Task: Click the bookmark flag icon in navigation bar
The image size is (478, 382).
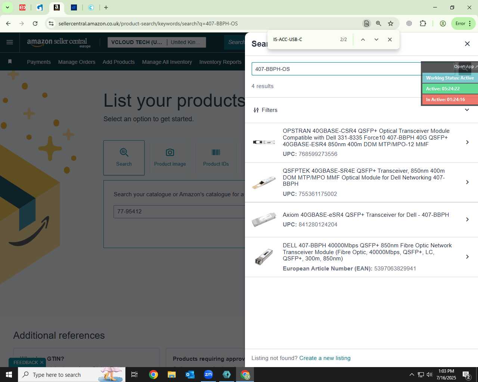Action: click(x=10, y=62)
